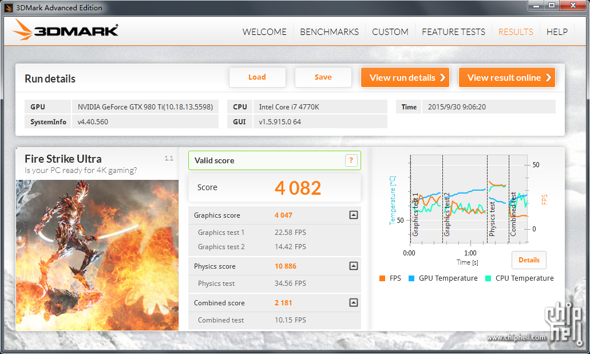Open the Valid score help question mark
Image resolution: width=590 pixels, height=354 pixels.
click(x=351, y=160)
